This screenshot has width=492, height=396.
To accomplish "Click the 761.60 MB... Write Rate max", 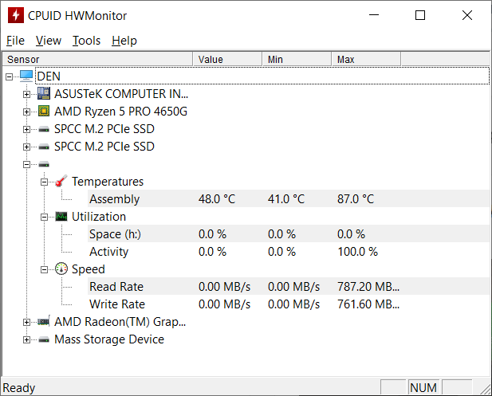I will pyautogui.click(x=368, y=304).
